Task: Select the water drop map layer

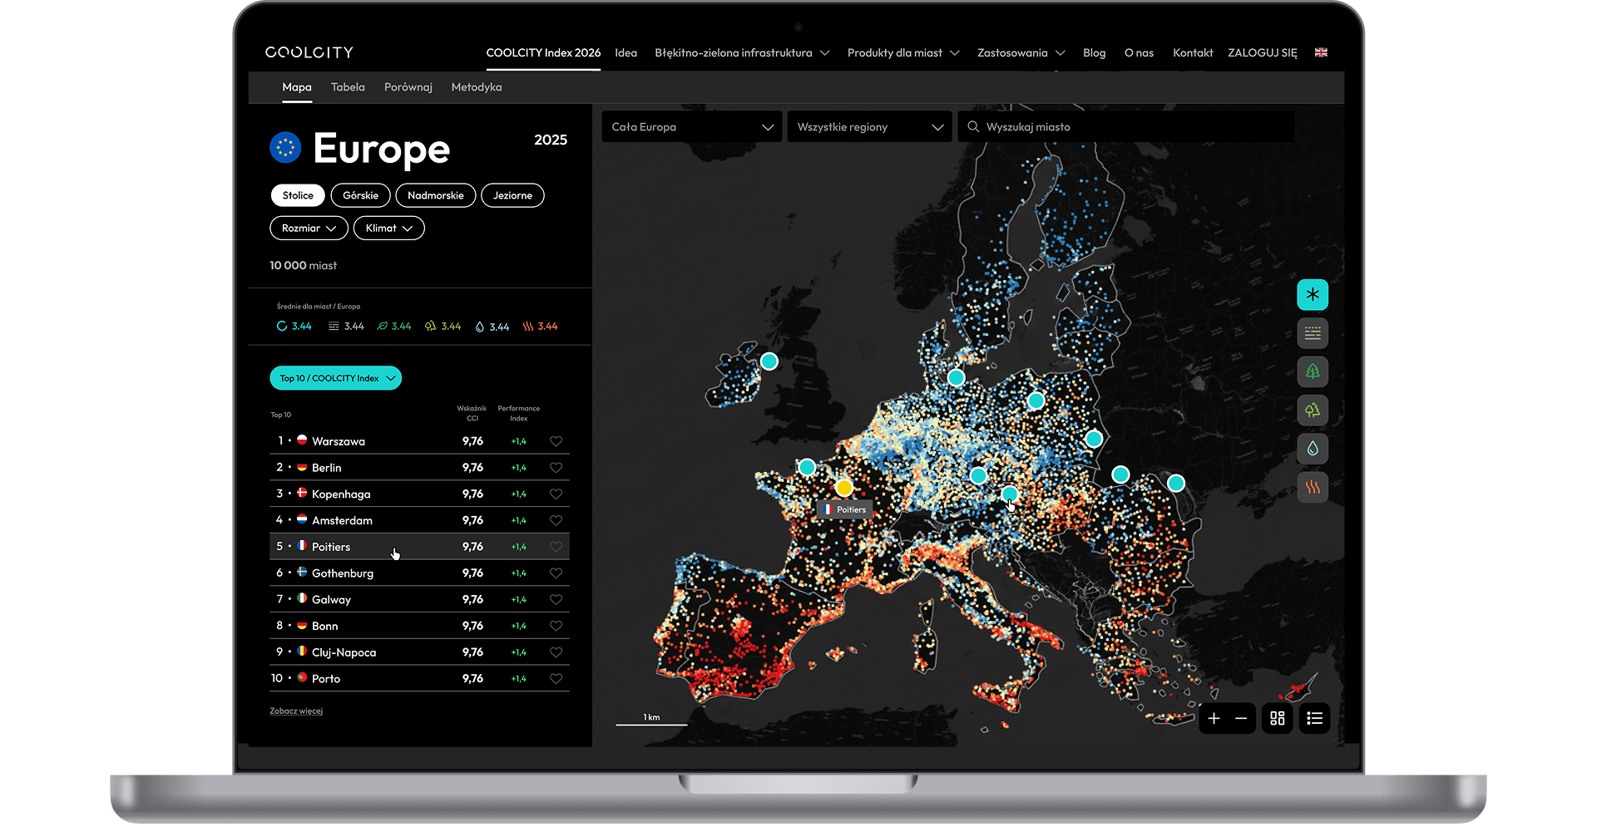Action: [1313, 449]
